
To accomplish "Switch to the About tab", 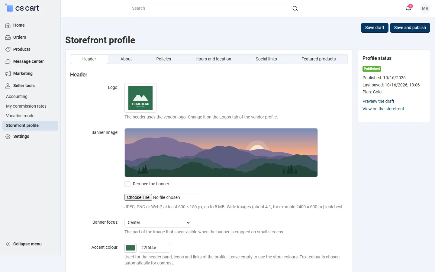I will coord(126,59).
